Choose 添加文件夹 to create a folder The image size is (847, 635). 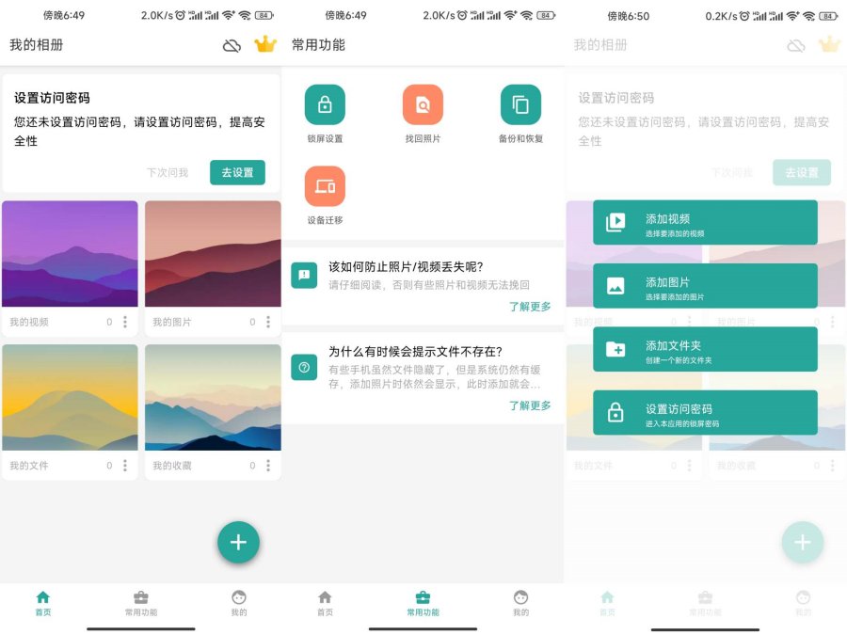click(704, 349)
